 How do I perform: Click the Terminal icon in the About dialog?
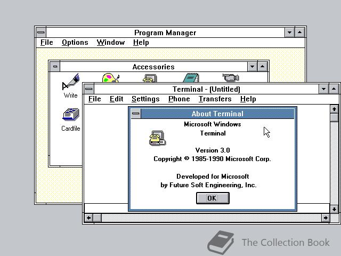click(x=158, y=138)
